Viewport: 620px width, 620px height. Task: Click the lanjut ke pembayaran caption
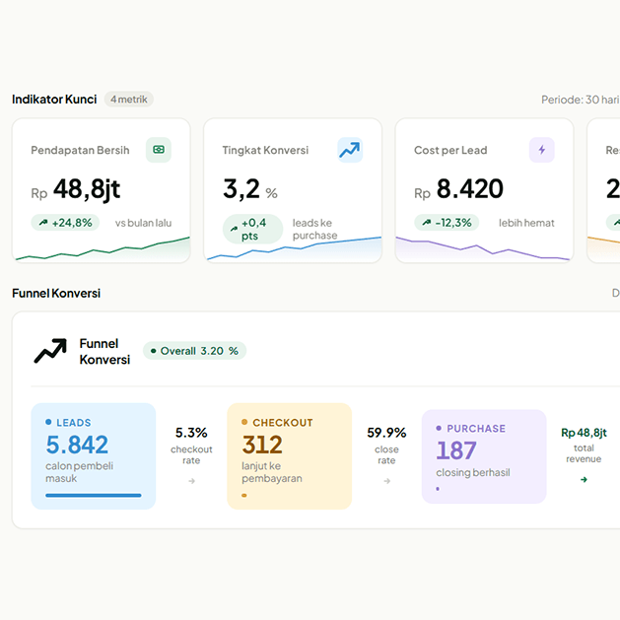pyautogui.click(x=272, y=472)
